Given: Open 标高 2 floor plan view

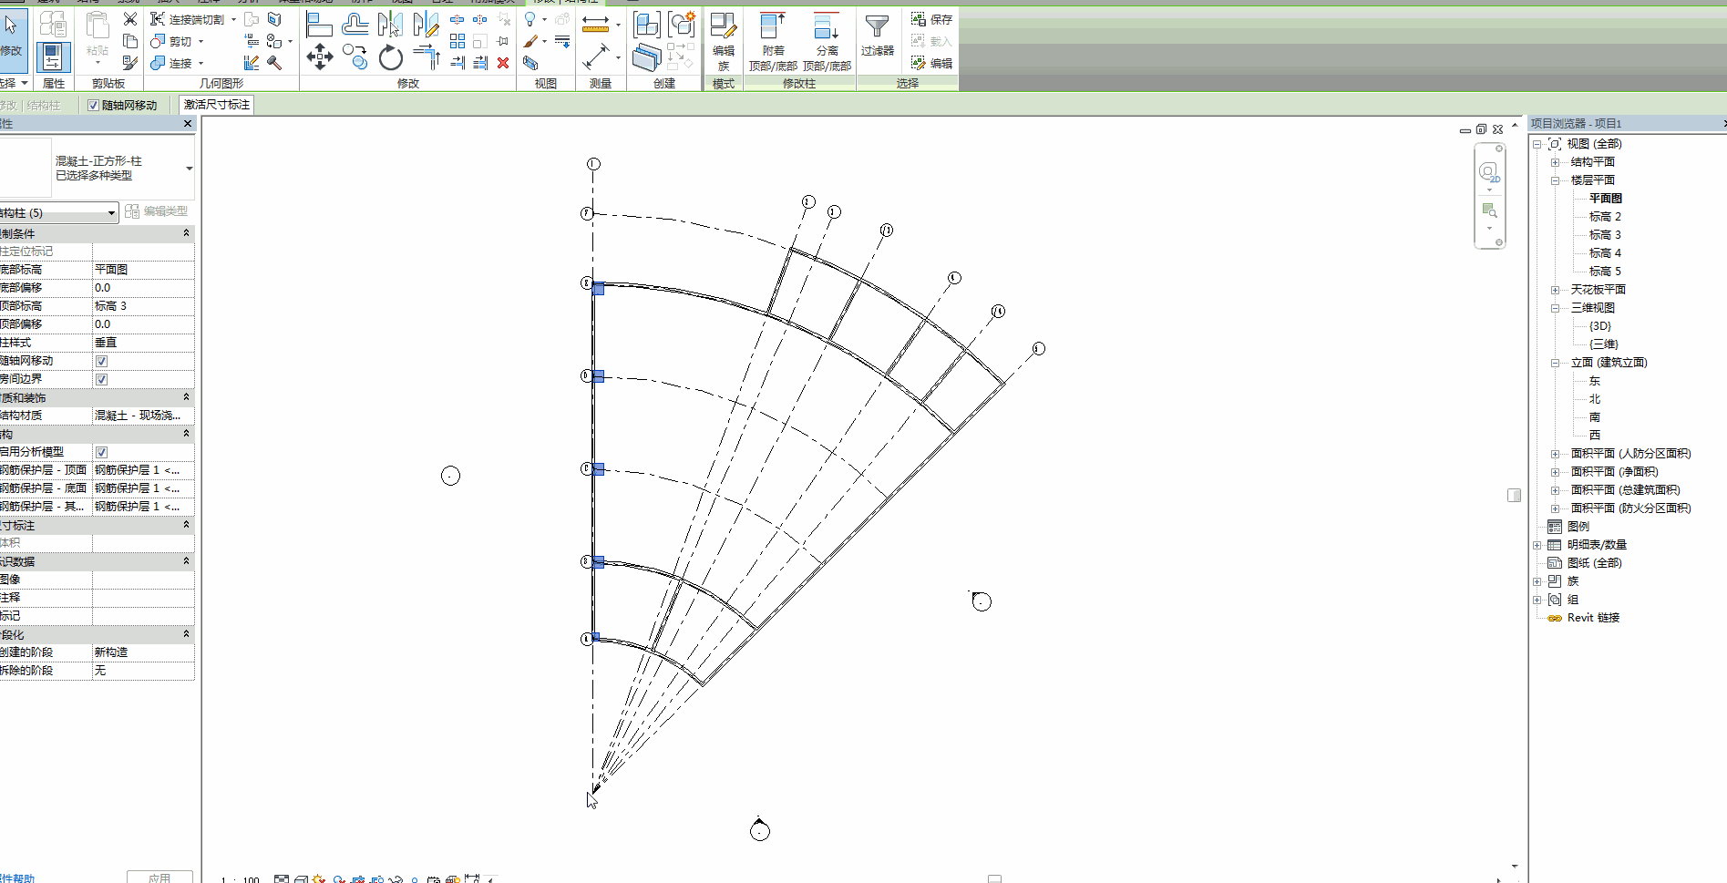Looking at the screenshot, I should [x=1604, y=217].
